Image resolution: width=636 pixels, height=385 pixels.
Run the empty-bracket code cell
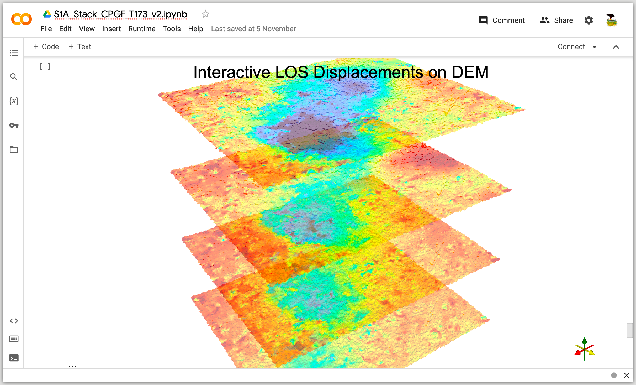(x=45, y=66)
